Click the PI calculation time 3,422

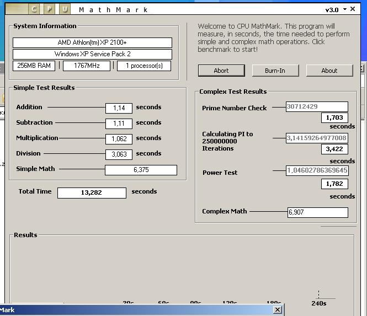[x=334, y=149]
